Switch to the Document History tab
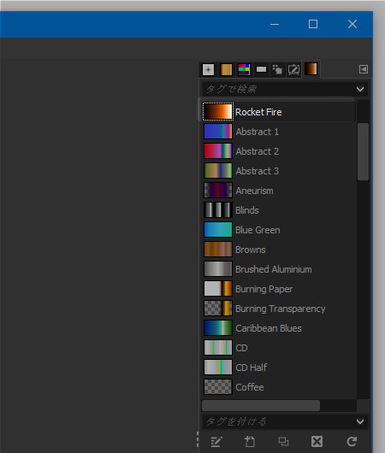Screen dimensions: 385x453 [294, 69]
